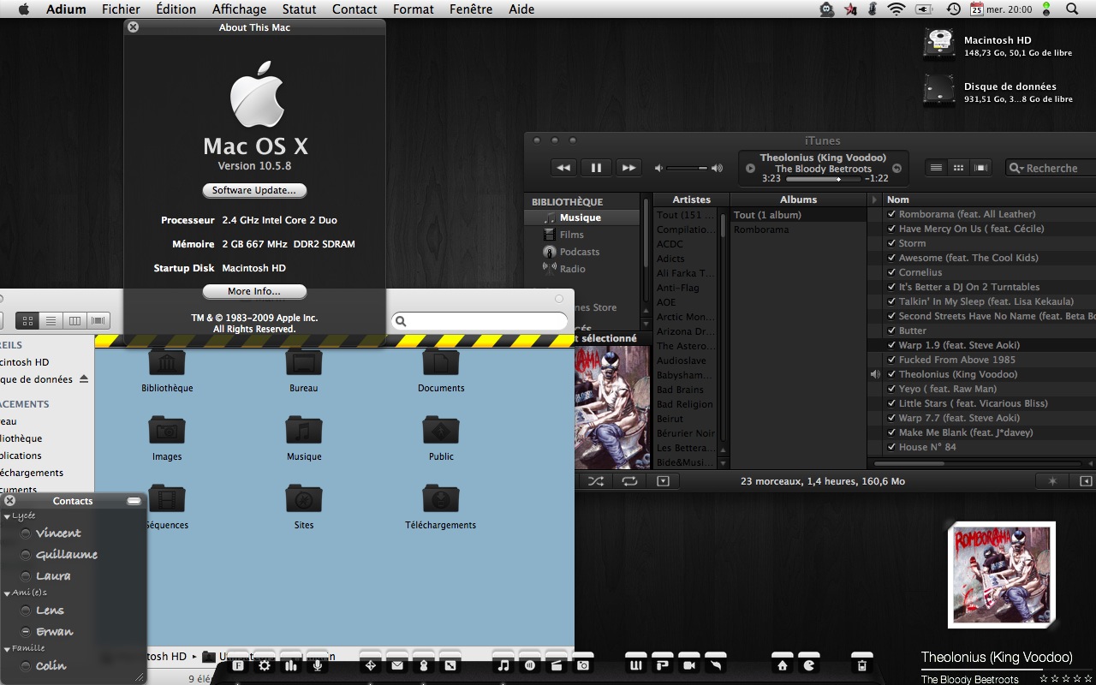Uncheck the song Cornelius

pos(891,272)
